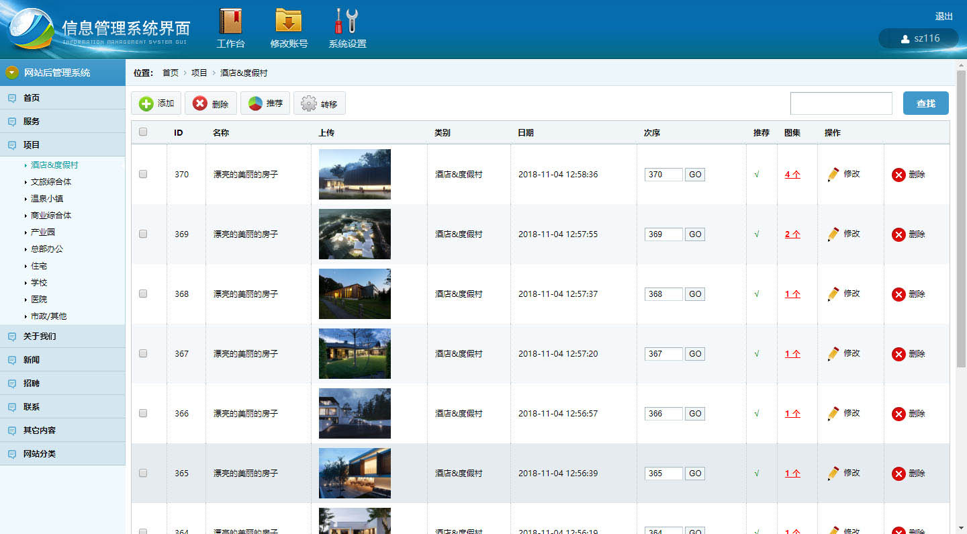
Task: Click the vertical page scrollbar
Action: [x=961, y=218]
